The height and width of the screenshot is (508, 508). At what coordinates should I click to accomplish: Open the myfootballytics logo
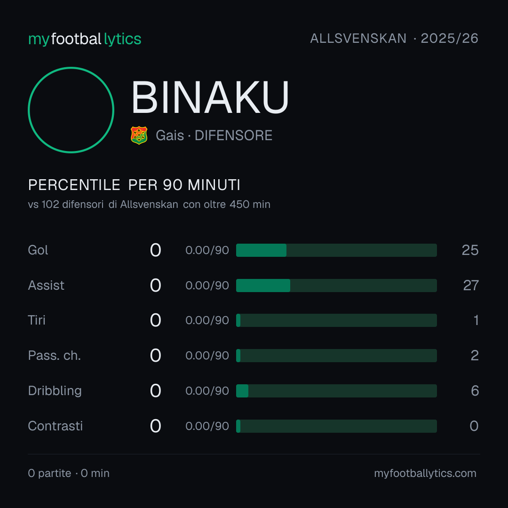click(x=85, y=39)
